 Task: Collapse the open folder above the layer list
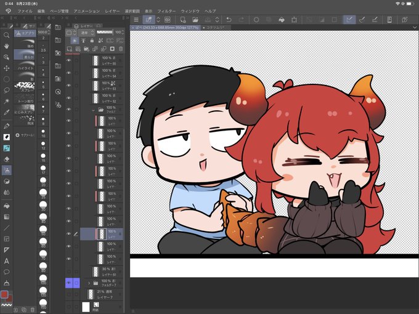tap(93, 110)
